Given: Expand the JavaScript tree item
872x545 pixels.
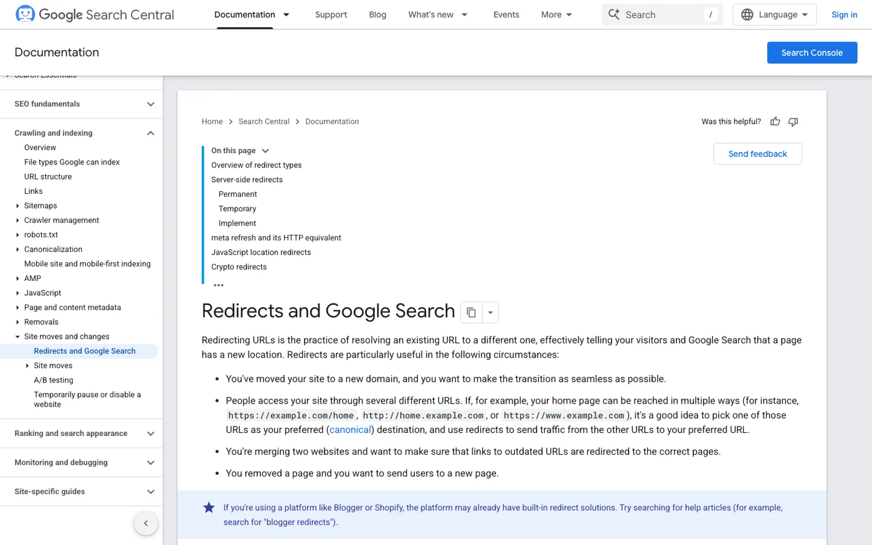Looking at the screenshot, I should [17, 293].
